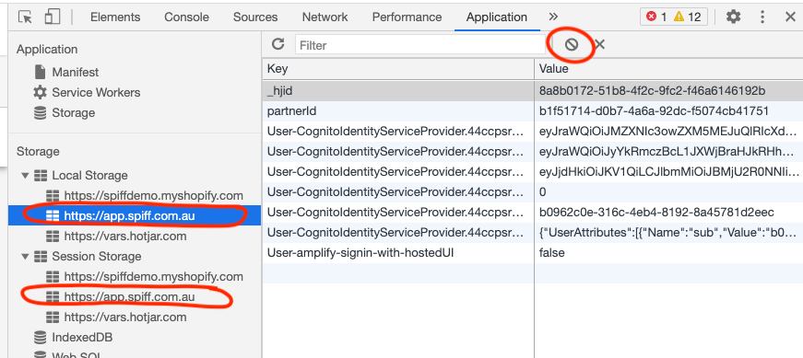The height and width of the screenshot is (358, 803).
Task: Select the Session Storage tree label
Action: 96,257
